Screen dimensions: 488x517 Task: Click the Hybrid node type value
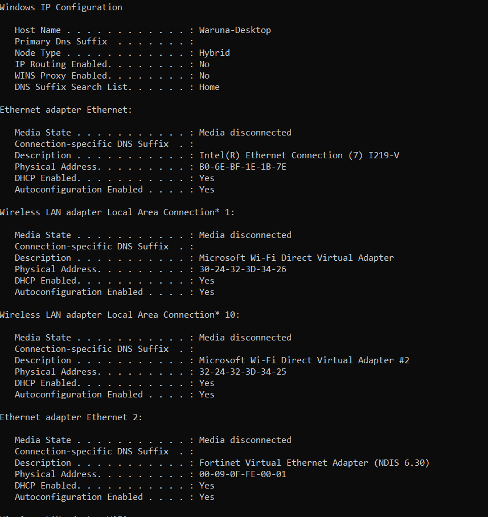click(x=214, y=53)
